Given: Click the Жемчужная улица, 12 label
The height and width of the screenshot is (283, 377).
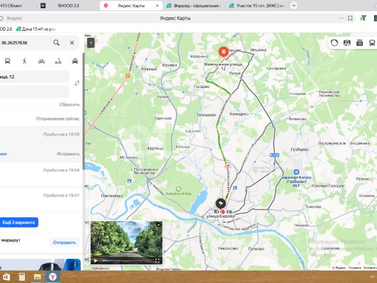Looking at the screenshot, I should (x=223, y=67).
